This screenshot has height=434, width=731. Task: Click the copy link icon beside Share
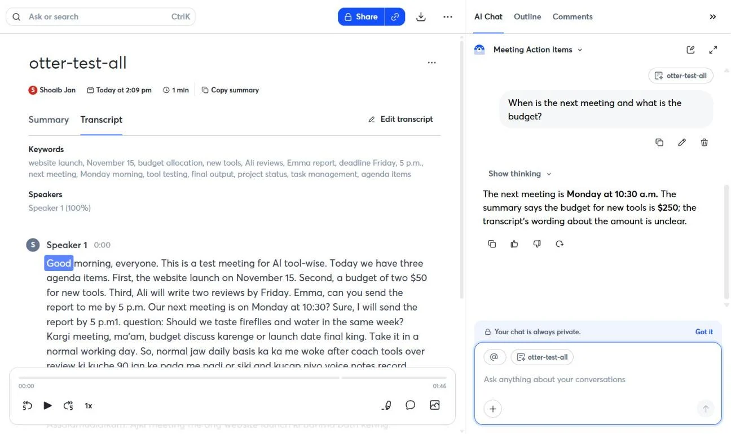tap(395, 17)
